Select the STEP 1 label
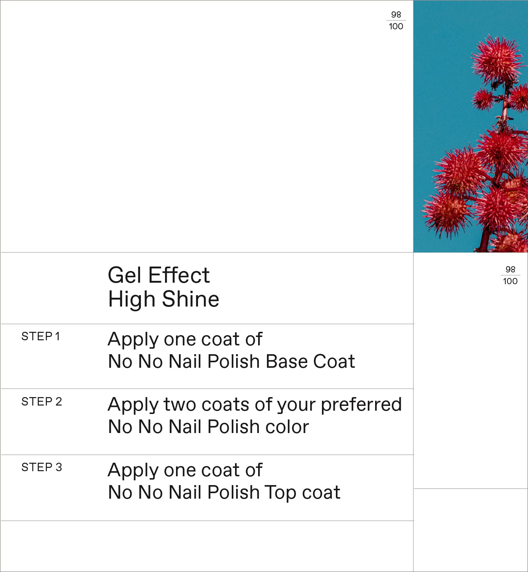Screen dimensions: 528x572 pos(40,336)
